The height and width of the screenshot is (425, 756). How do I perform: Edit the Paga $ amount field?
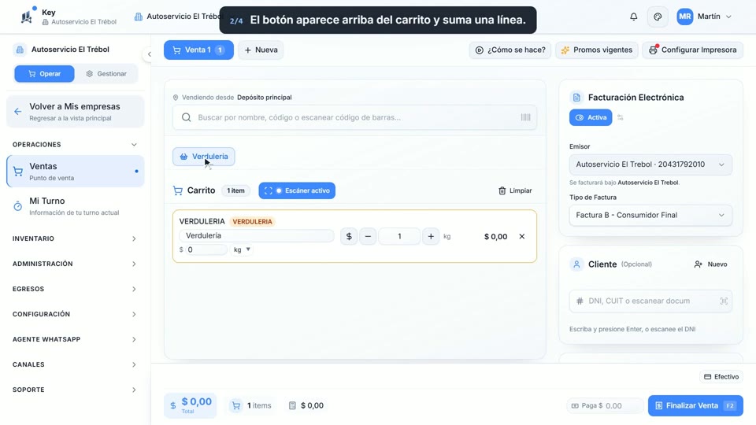tap(606, 406)
